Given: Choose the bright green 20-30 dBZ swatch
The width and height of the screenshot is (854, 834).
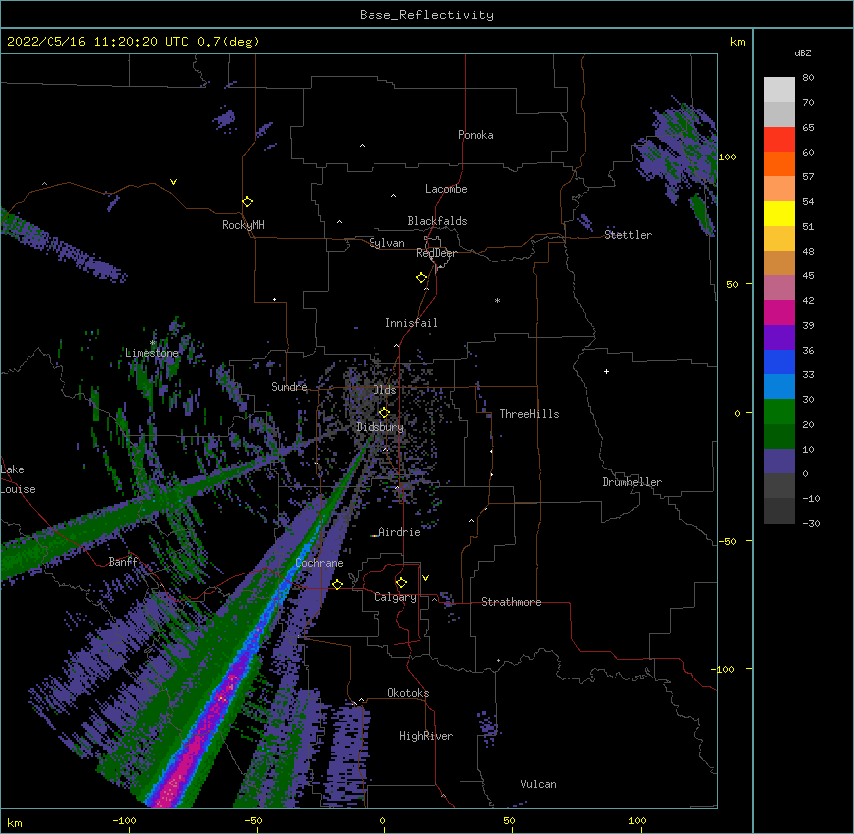Looking at the screenshot, I should click(x=779, y=412).
